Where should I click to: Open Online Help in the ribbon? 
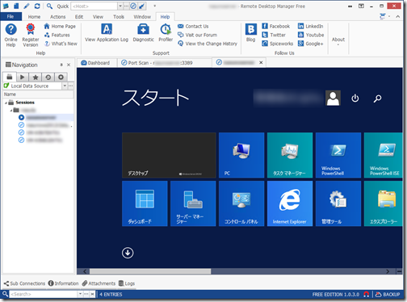(10, 35)
